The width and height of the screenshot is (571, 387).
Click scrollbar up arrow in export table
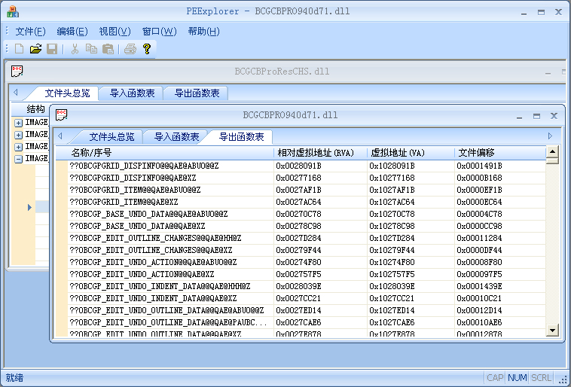[x=552, y=152]
